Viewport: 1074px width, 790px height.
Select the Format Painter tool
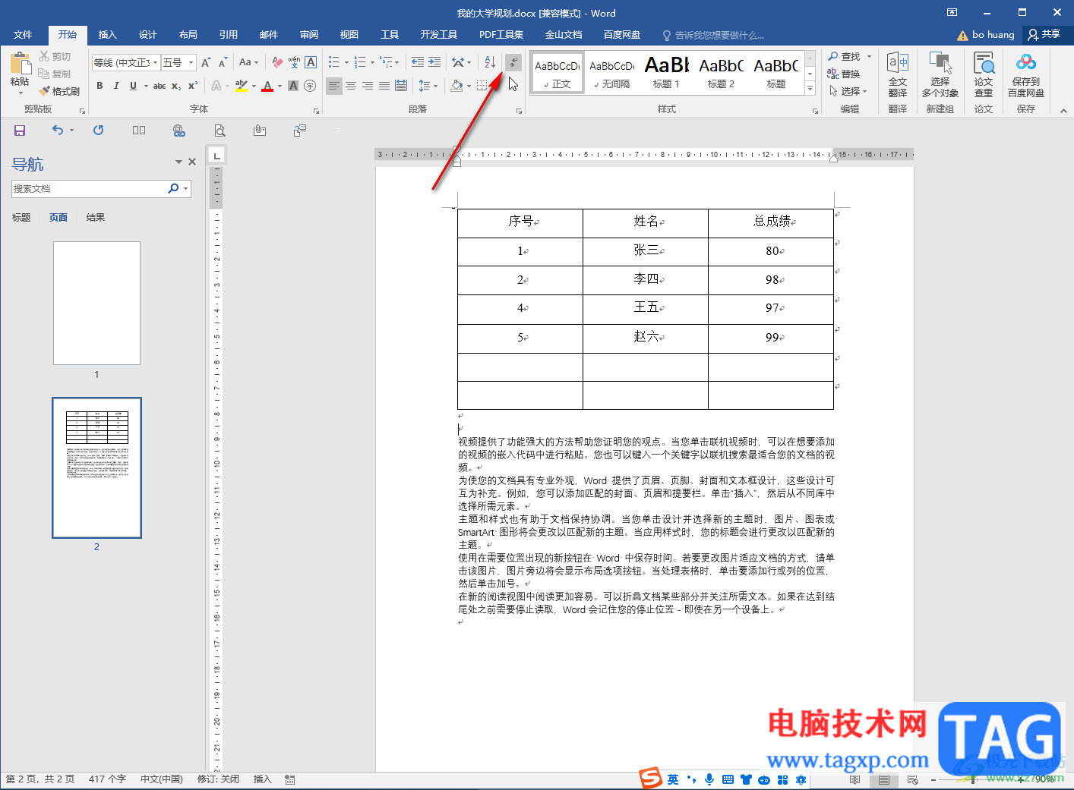(60, 91)
